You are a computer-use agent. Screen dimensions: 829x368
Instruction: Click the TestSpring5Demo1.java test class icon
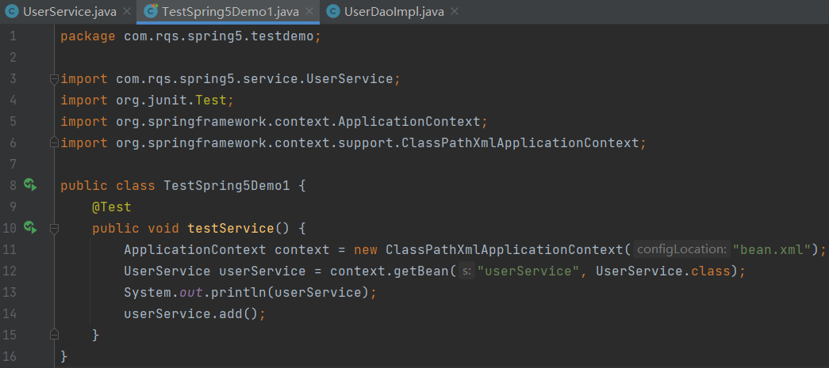point(152,11)
